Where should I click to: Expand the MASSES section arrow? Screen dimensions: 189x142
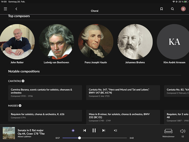[x=20, y=106]
